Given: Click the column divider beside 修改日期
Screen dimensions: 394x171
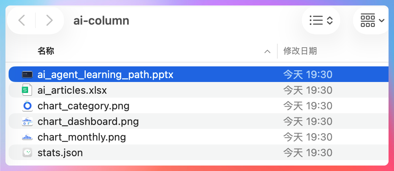Looking at the screenshot, I should [x=277, y=51].
